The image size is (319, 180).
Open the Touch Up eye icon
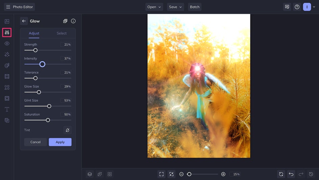point(7,43)
